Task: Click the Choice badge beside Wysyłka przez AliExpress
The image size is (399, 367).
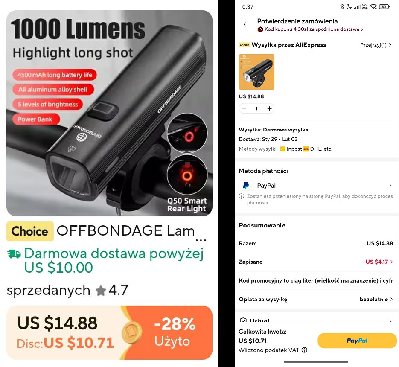Action: tap(244, 45)
